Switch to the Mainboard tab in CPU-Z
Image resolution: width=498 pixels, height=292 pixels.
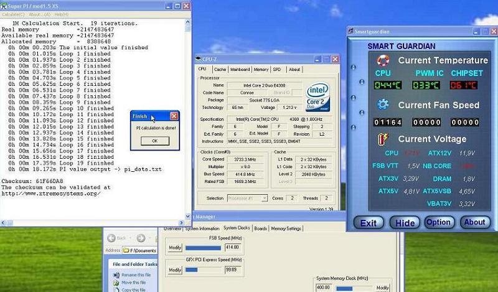tap(240, 69)
